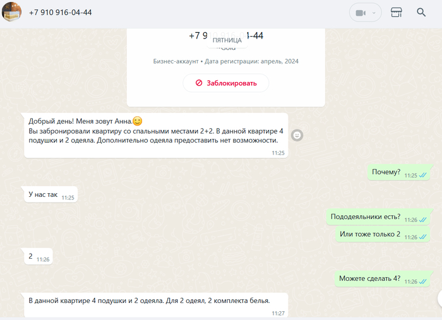This screenshot has width=442, height=320.
Task: Click the contact's profile picture in header
Action: pyautogui.click(x=12, y=13)
